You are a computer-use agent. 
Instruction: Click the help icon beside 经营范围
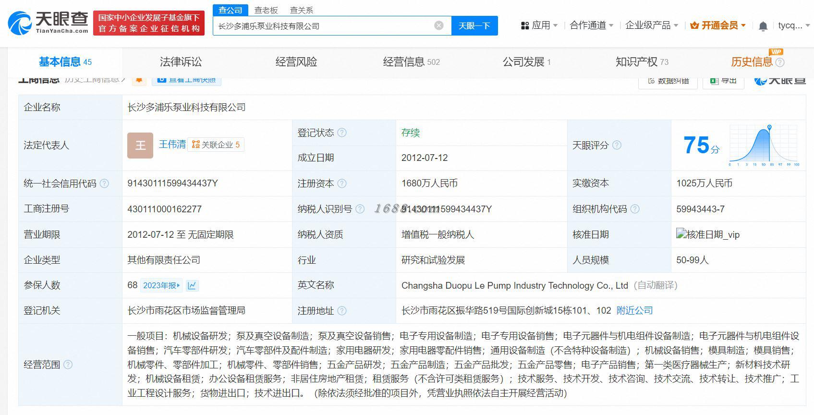coord(68,365)
